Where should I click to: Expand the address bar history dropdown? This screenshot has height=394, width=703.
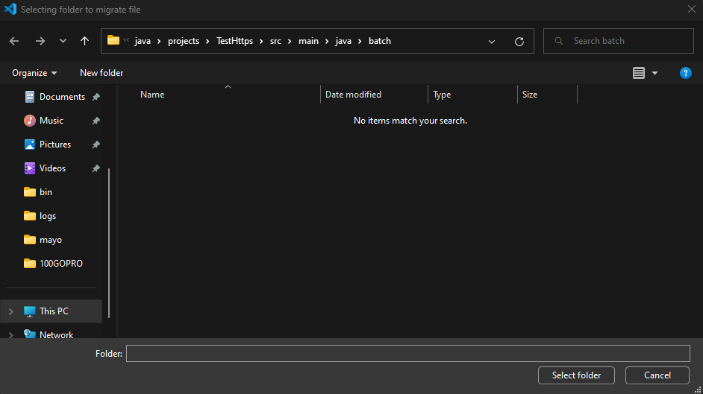(x=492, y=42)
